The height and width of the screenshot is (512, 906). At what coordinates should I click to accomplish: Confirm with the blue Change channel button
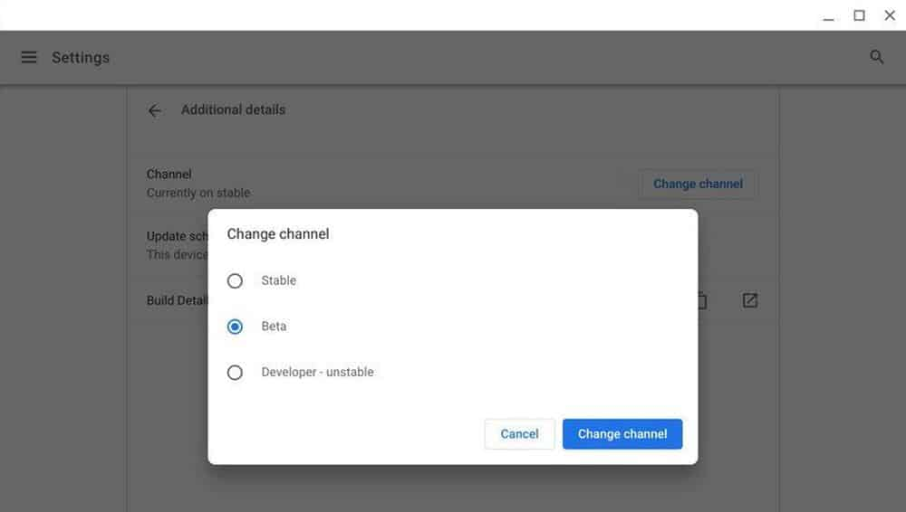(x=622, y=434)
